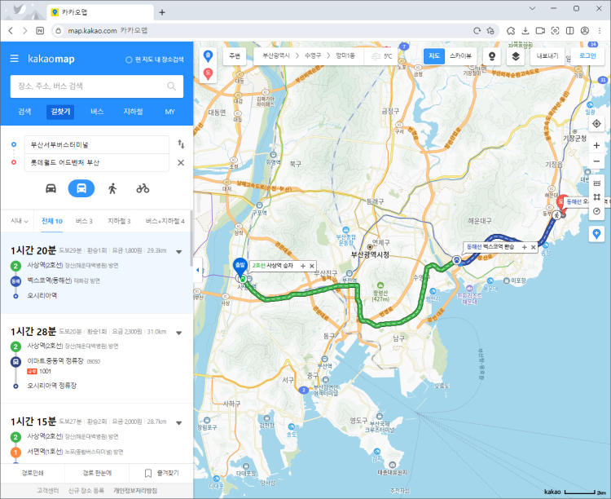This screenshot has width=611, height=499.
Task: Click the 출발 start marker on map
Action: (x=240, y=267)
